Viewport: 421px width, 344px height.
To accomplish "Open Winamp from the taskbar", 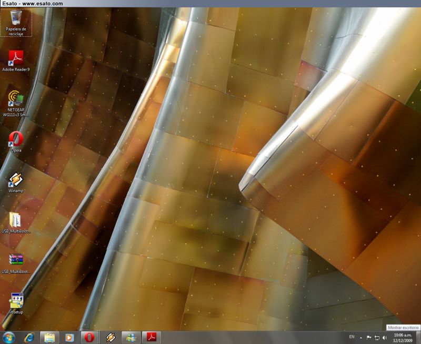I will (111, 338).
